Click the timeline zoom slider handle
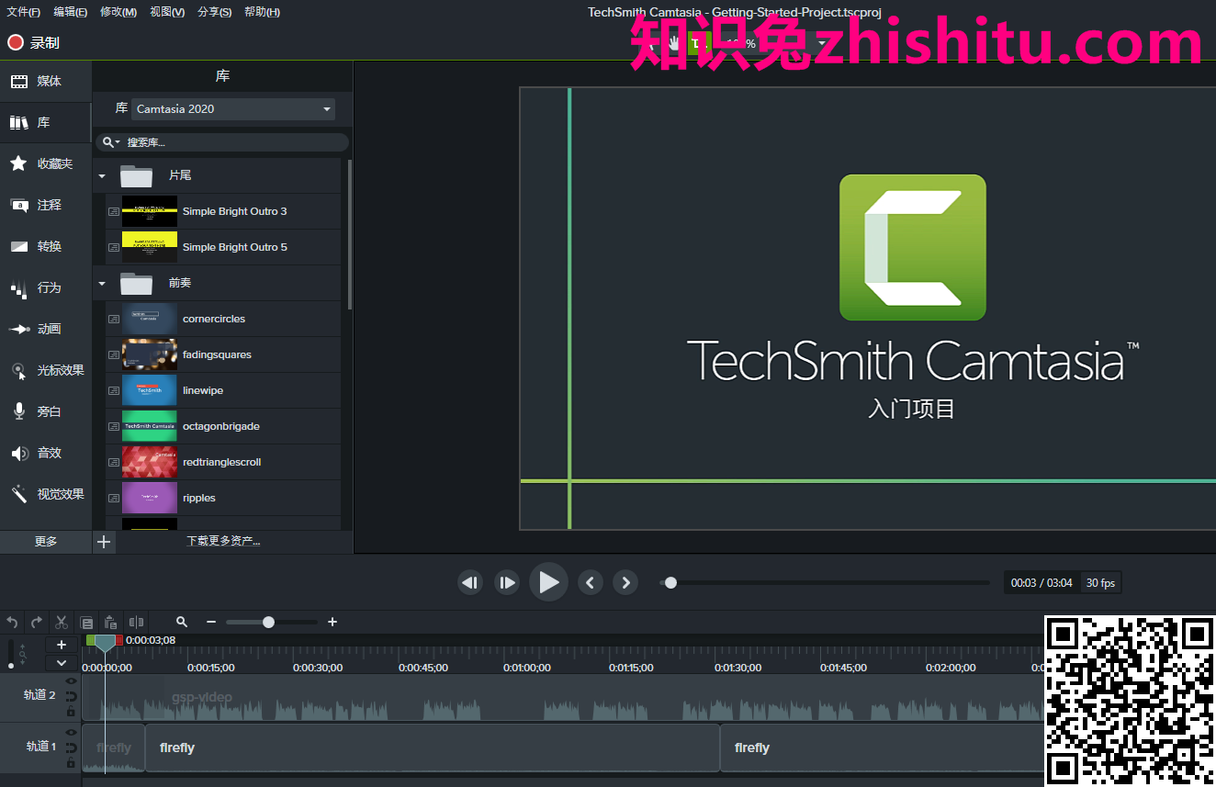The width and height of the screenshot is (1216, 787). [x=268, y=622]
